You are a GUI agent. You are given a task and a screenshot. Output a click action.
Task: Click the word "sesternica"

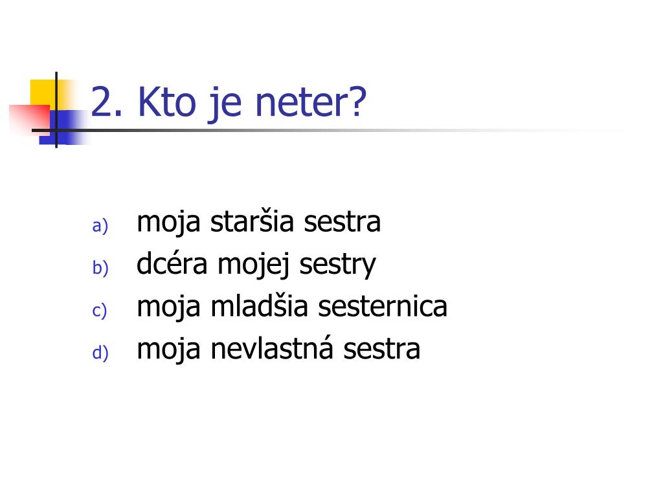pyautogui.click(x=382, y=307)
